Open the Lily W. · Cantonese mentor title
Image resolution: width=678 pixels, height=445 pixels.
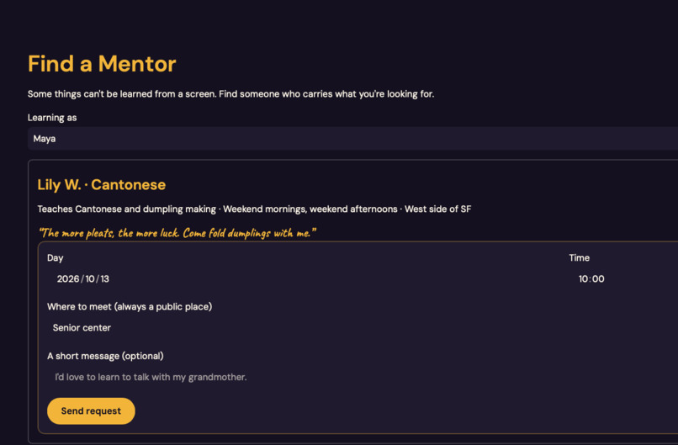102,185
